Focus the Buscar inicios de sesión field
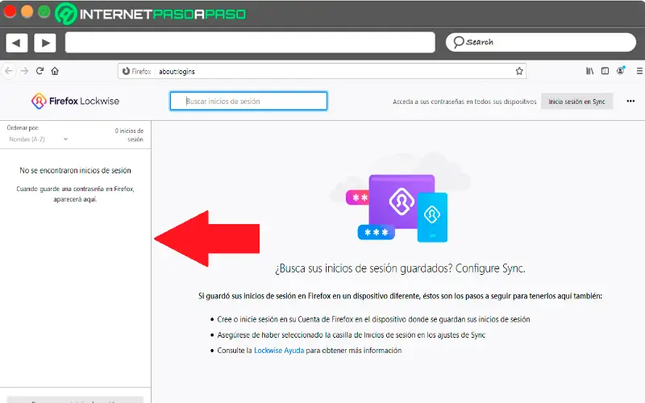645x403 pixels. 248,102
